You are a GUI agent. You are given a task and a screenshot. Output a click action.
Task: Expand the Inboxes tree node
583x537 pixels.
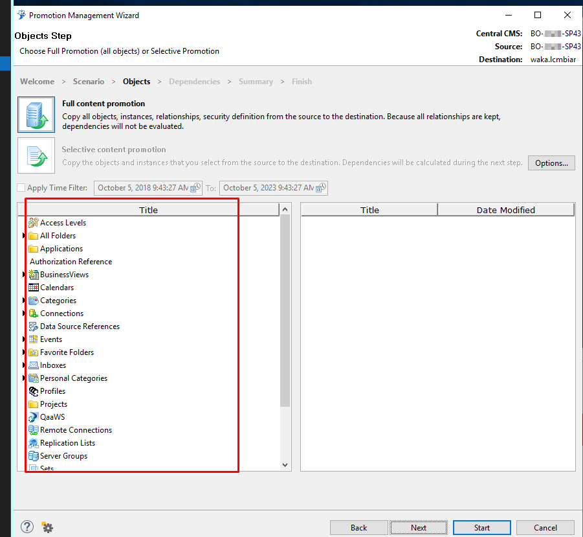(24, 365)
